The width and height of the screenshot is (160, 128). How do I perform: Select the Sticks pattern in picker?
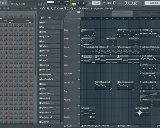(50, 32)
